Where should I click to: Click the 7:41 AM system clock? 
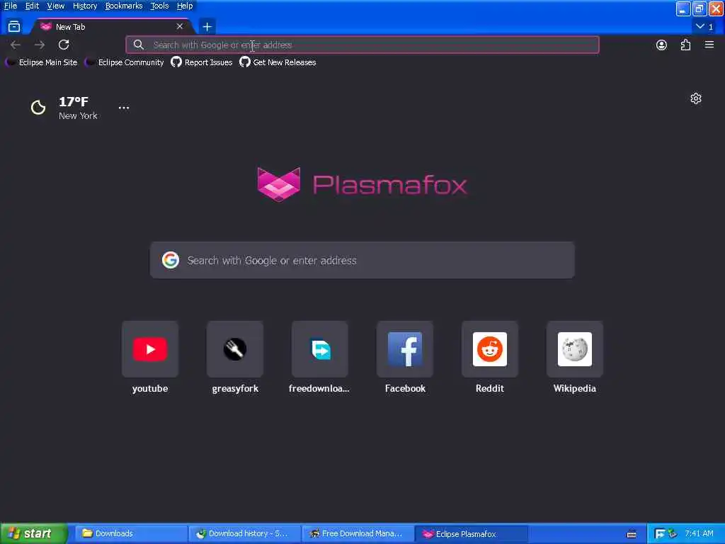point(699,534)
